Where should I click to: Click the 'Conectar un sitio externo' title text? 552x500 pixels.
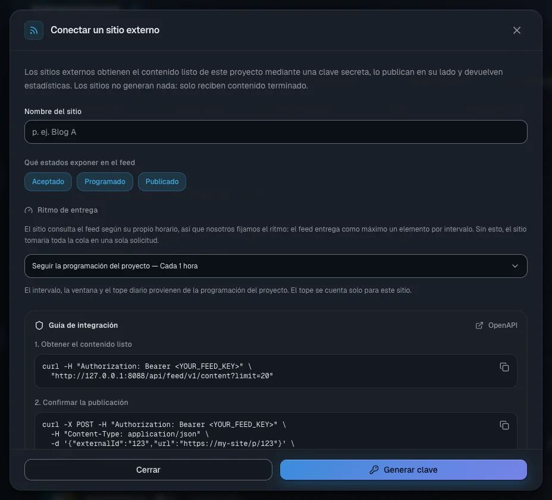(105, 30)
